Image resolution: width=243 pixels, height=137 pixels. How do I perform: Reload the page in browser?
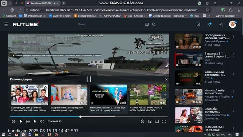(x=20, y=10)
